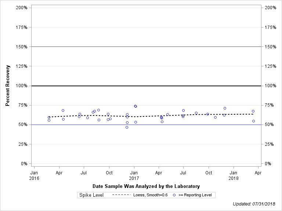Click the 125% label on the right axis
This screenshot has height=211, width=282.
(x=271, y=66)
